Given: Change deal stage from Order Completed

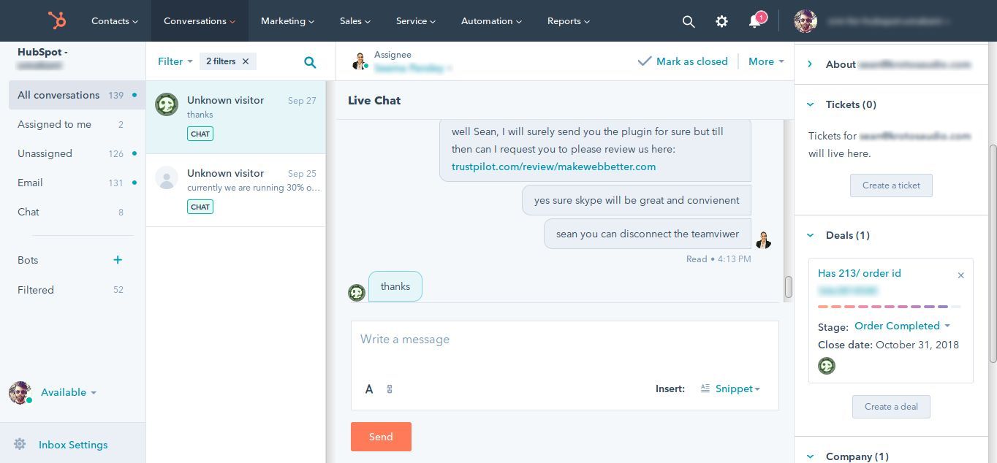Looking at the screenshot, I should click(902, 326).
